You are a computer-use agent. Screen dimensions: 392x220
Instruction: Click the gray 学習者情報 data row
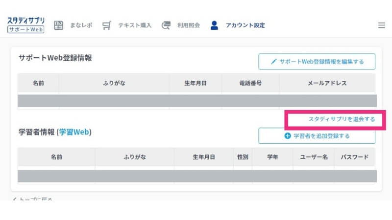[197, 176]
